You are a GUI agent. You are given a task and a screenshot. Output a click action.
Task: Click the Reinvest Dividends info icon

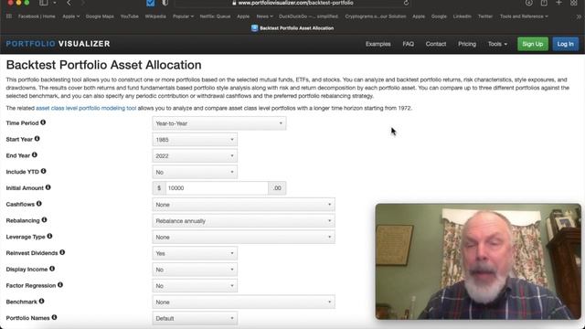[x=62, y=252]
